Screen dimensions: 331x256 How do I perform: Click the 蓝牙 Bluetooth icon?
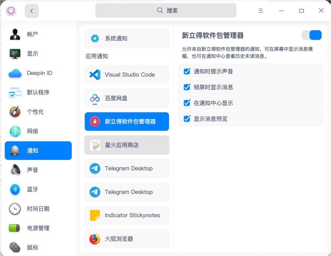pyautogui.click(x=15, y=189)
